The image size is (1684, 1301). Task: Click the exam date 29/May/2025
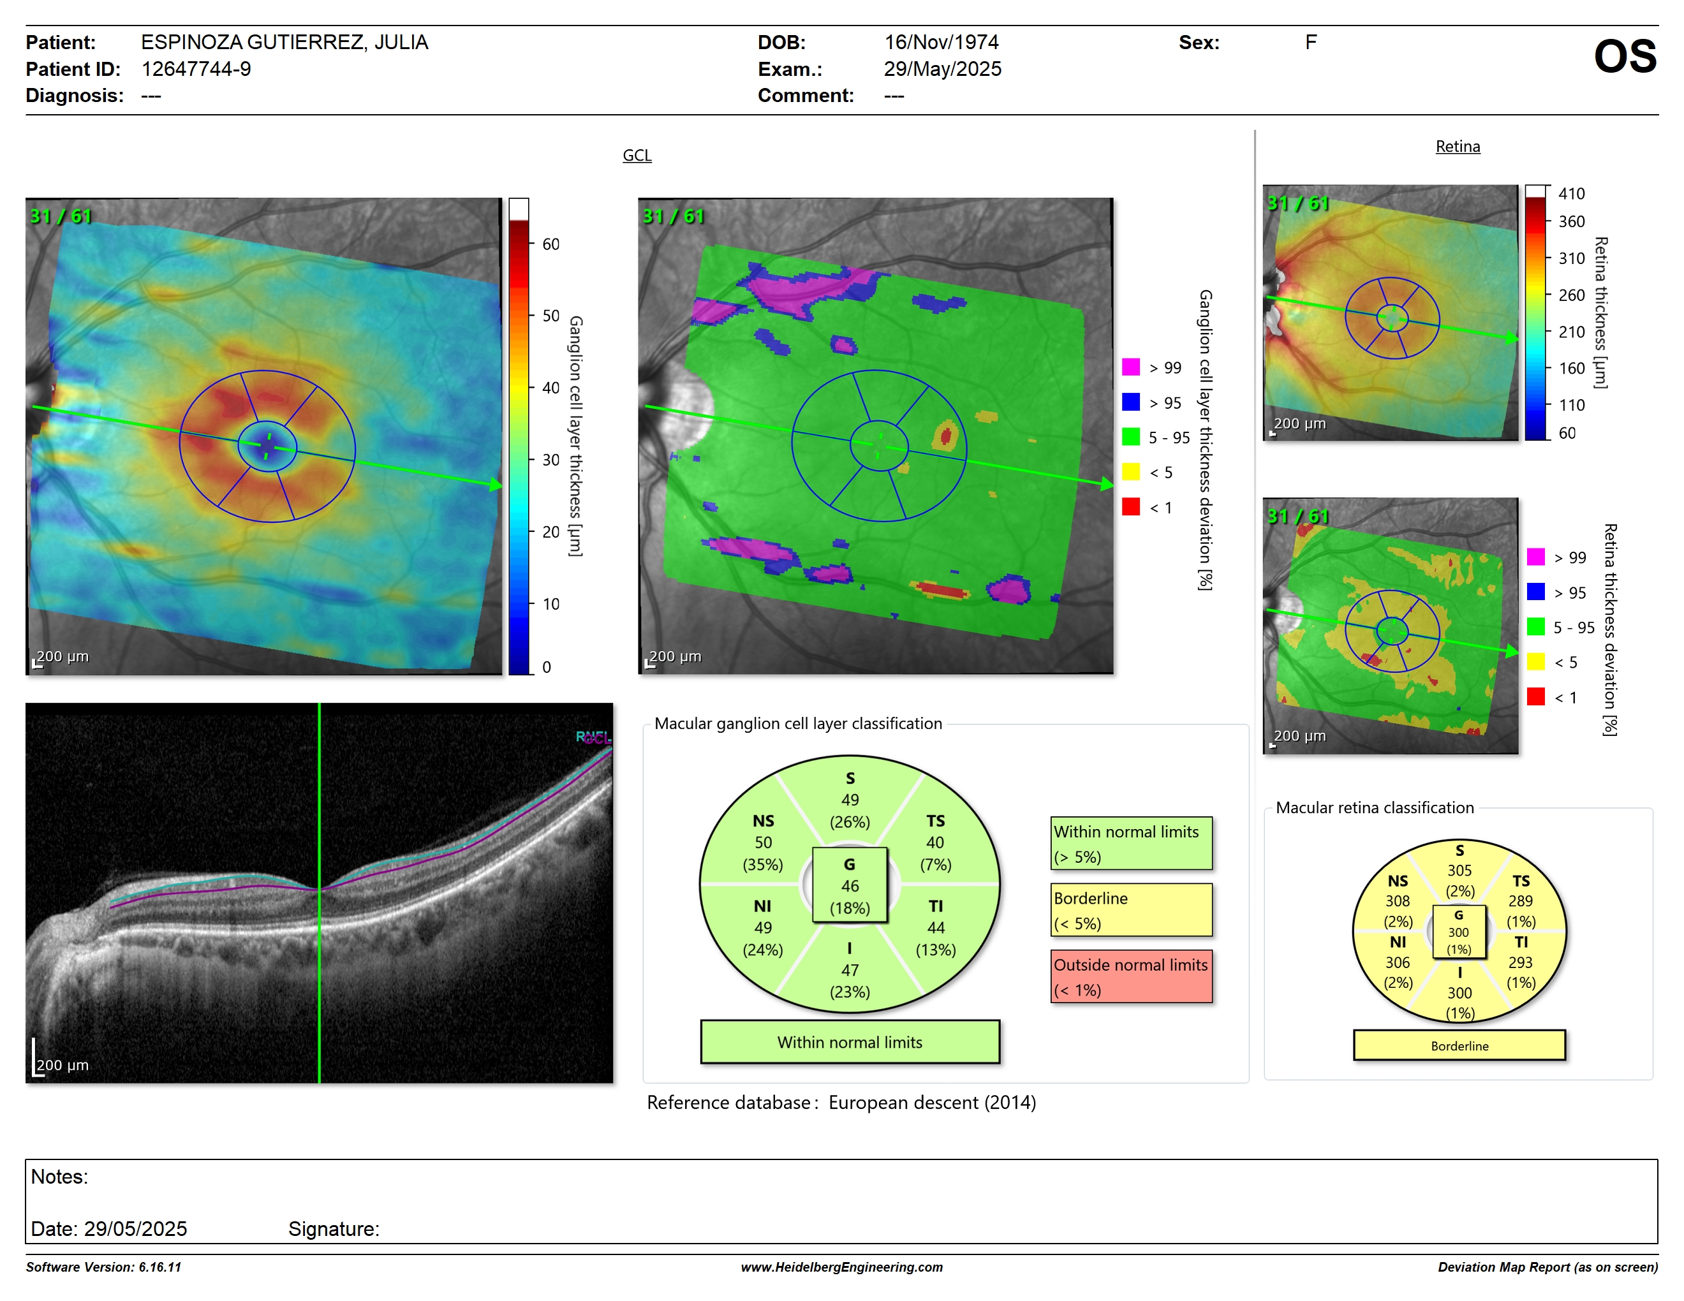[x=942, y=70]
